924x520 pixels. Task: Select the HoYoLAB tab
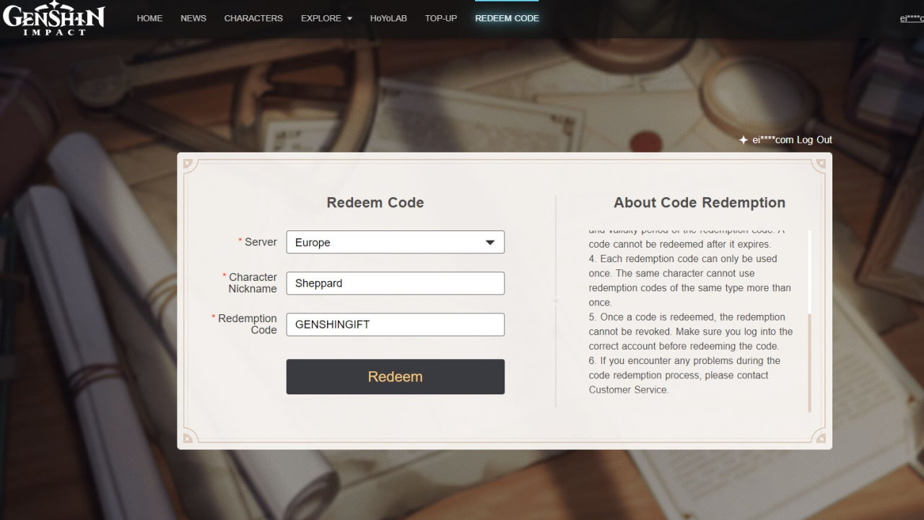388,18
